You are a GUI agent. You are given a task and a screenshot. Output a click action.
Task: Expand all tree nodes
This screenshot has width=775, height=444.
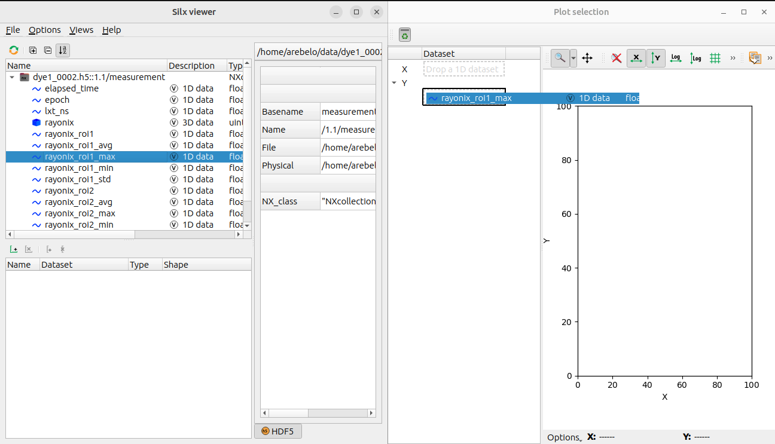(x=32, y=50)
